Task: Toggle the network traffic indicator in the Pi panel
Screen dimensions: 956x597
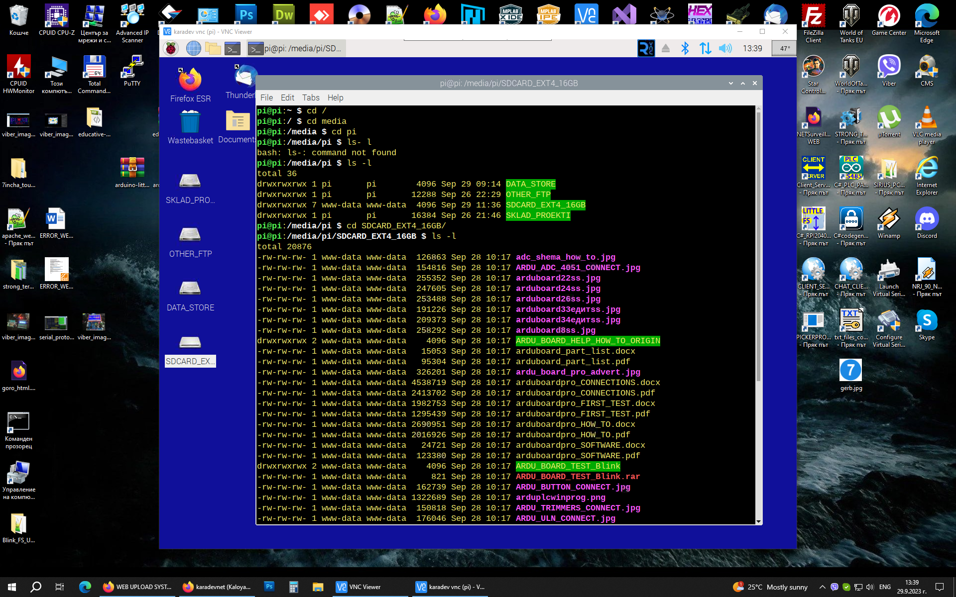Action: click(x=706, y=48)
